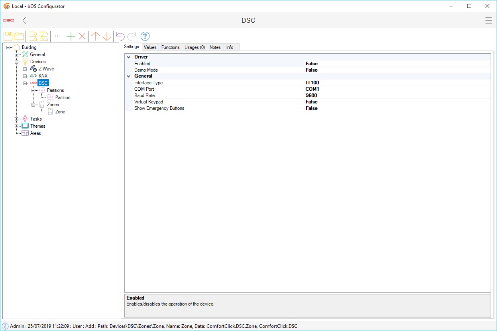
Task: Click the status bar info icon
Action: coord(5,326)
